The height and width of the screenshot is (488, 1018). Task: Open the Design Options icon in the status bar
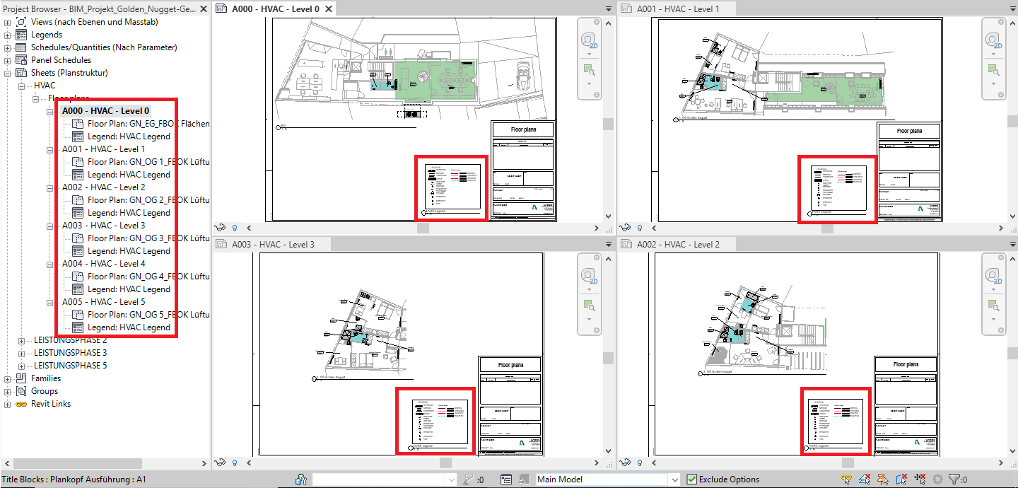[506, 480]
